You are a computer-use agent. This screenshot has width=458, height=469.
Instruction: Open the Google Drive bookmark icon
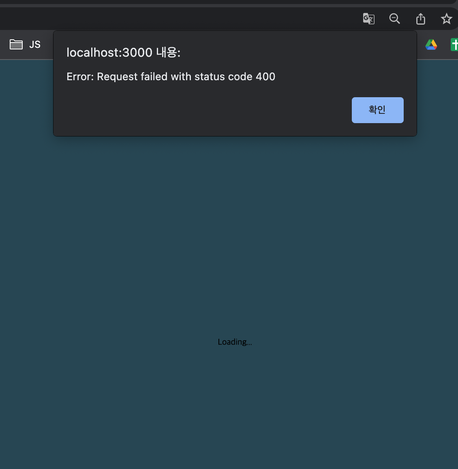(431, 45)
